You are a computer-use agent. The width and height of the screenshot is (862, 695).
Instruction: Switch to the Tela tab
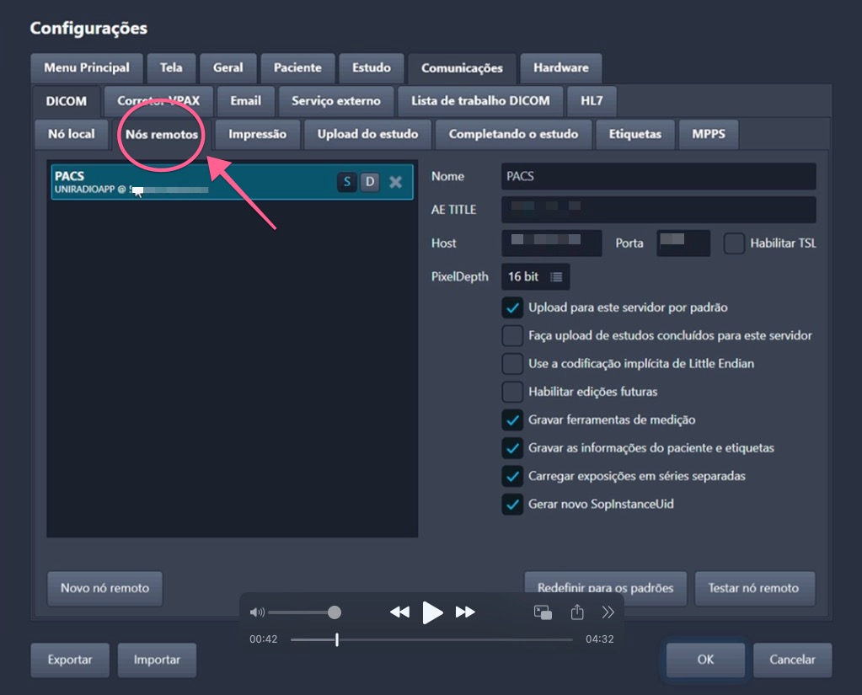point(171,68)
